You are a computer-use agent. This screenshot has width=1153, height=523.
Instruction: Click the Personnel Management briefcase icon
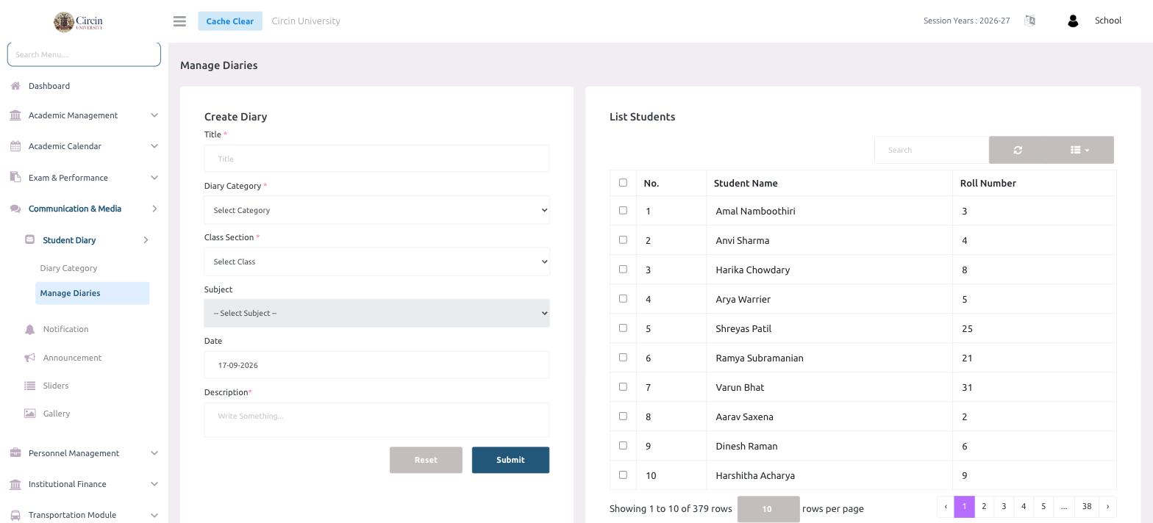(x=15, y=453)
